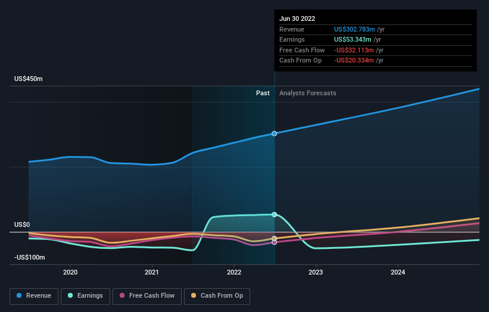Image resolution: width=489 pixels, height=312 pixels.
Task: Click the Revenue row label in tooltip
Action: [x=292, y=29]
